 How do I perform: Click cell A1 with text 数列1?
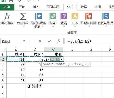16,54
